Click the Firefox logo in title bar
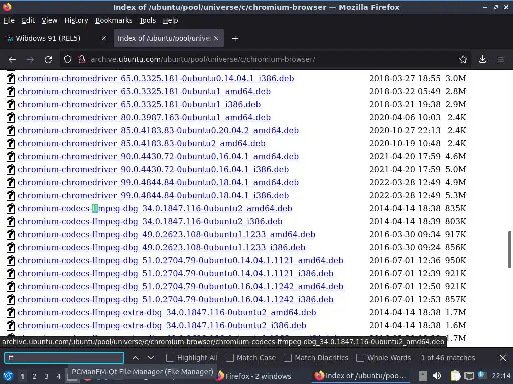The image size is (513, 384). 7,7
